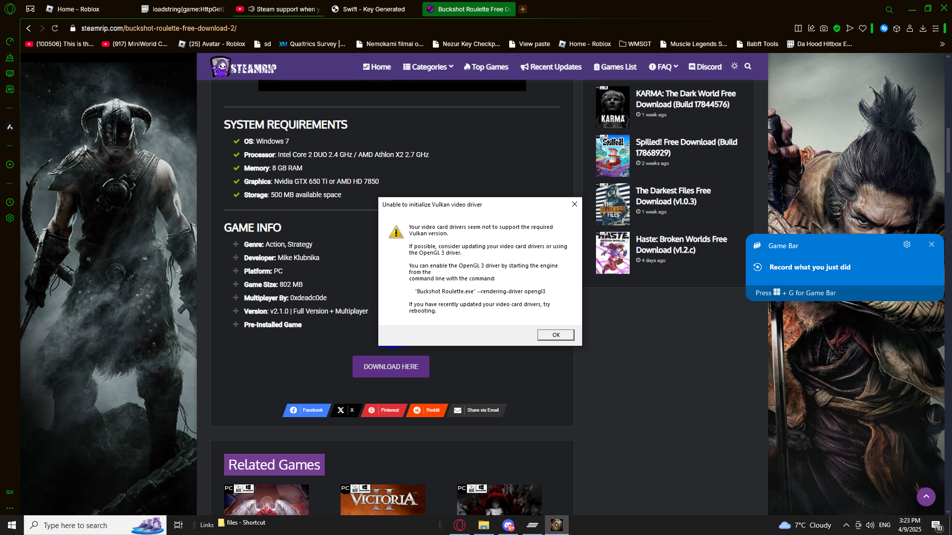Expand the Categories dropdown menu
This screenshot has width=952, height=535.
[x=428, y=67]
